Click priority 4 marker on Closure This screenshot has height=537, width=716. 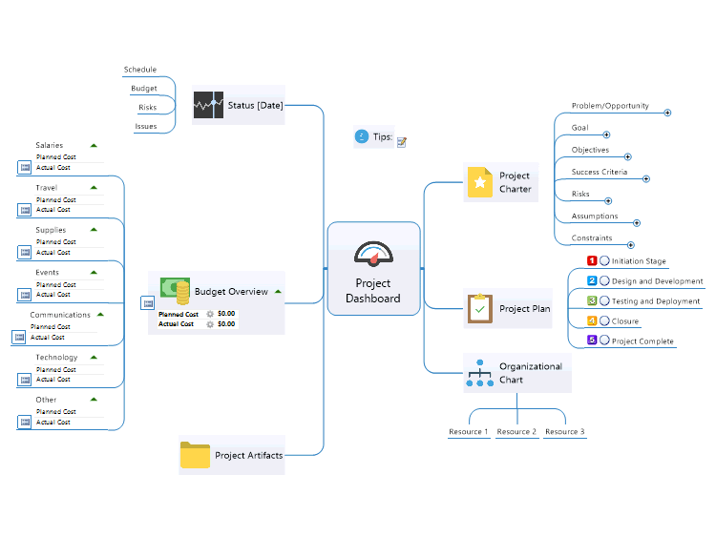coord(592,320)
